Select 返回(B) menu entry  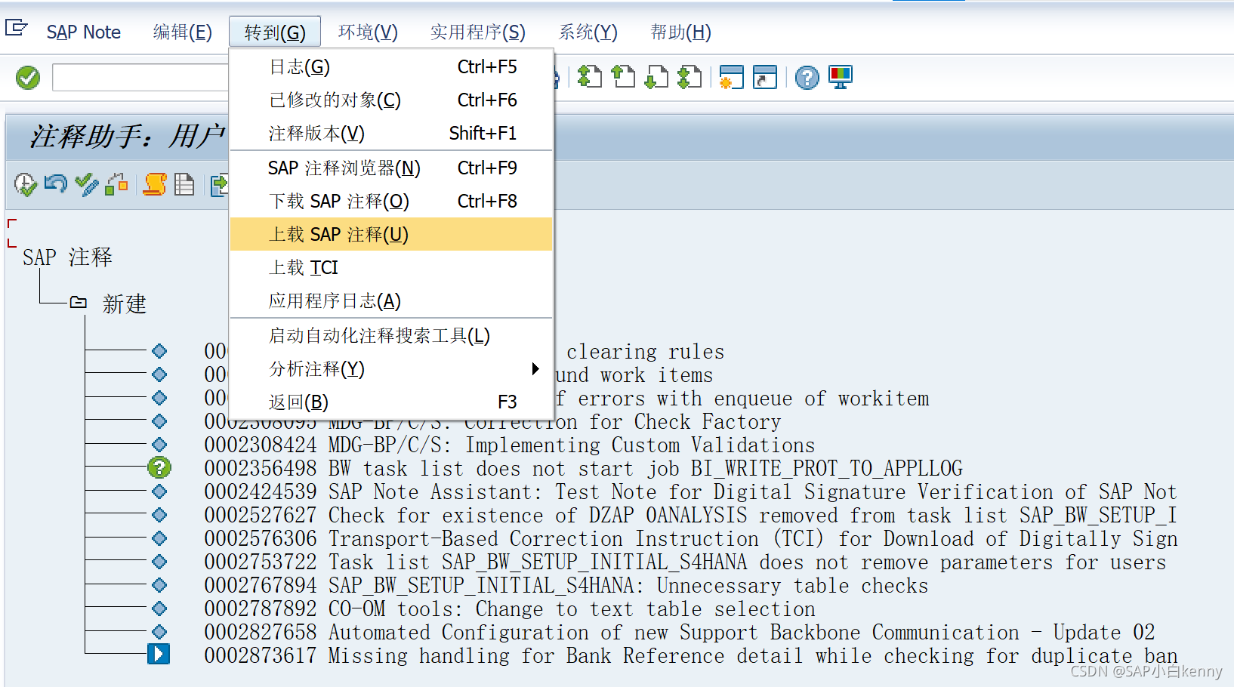pyautogui.click(x=391, y=402)
